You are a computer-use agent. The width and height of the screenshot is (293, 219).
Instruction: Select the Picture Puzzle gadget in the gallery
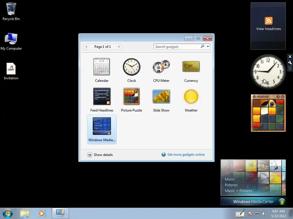point(131,96)
